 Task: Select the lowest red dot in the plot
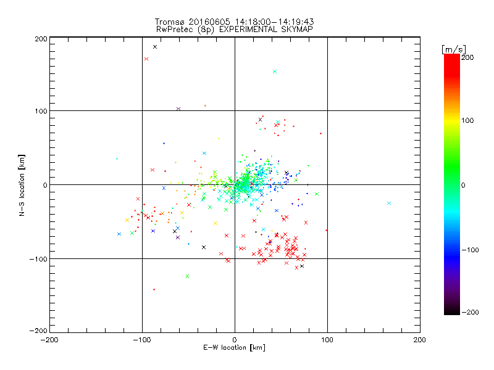[x=154, y=289]
